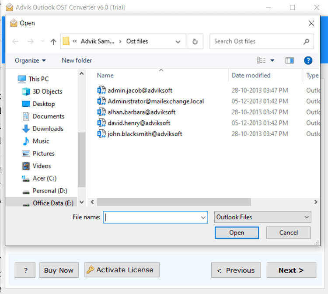Go to Previous step in Advik

236,270
